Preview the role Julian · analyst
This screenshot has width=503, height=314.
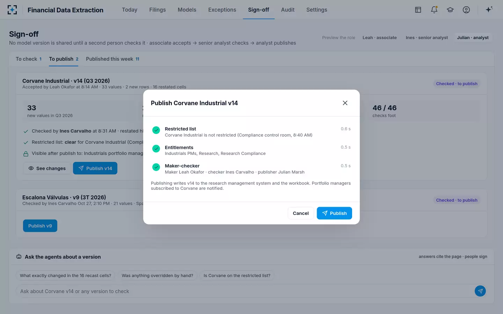473,38
